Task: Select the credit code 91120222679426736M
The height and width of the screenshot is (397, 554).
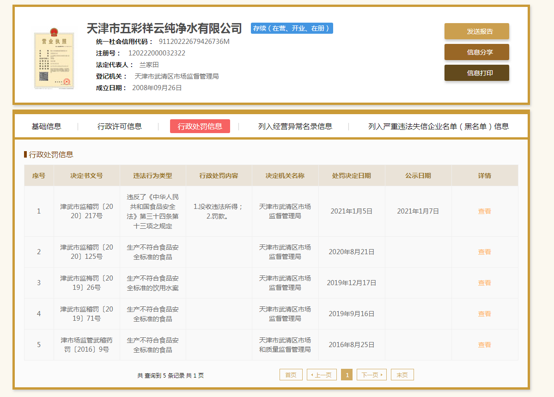Action: tap(194, 42)
